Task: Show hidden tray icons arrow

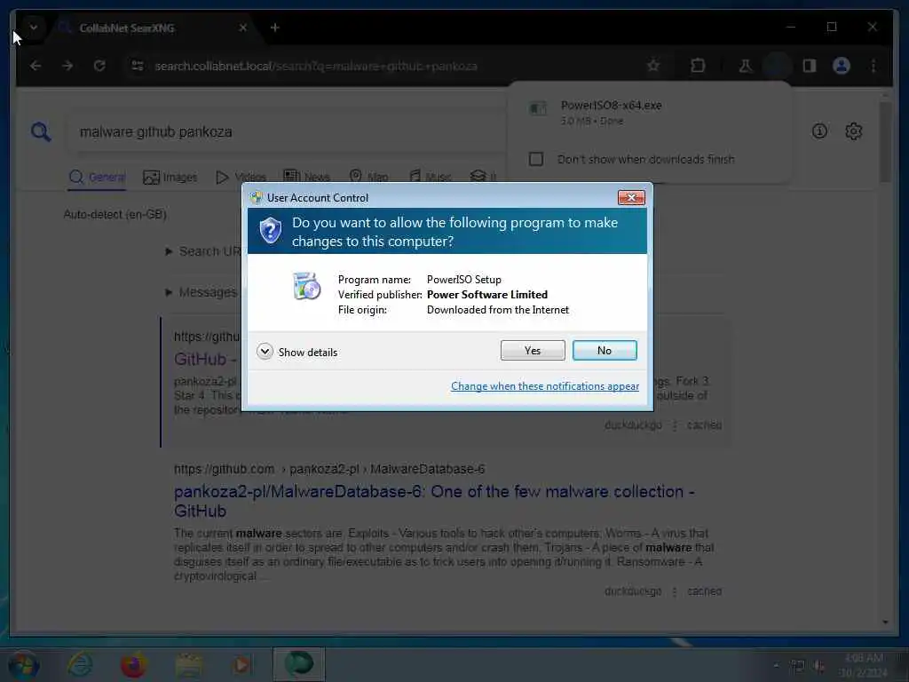Action: (x=776, y=666)
